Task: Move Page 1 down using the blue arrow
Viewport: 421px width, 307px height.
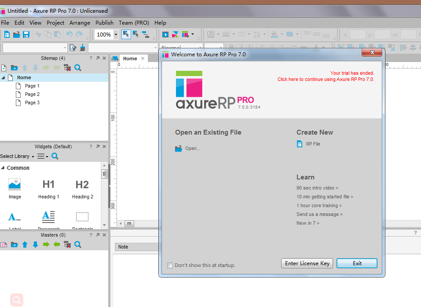Action: 35,67
